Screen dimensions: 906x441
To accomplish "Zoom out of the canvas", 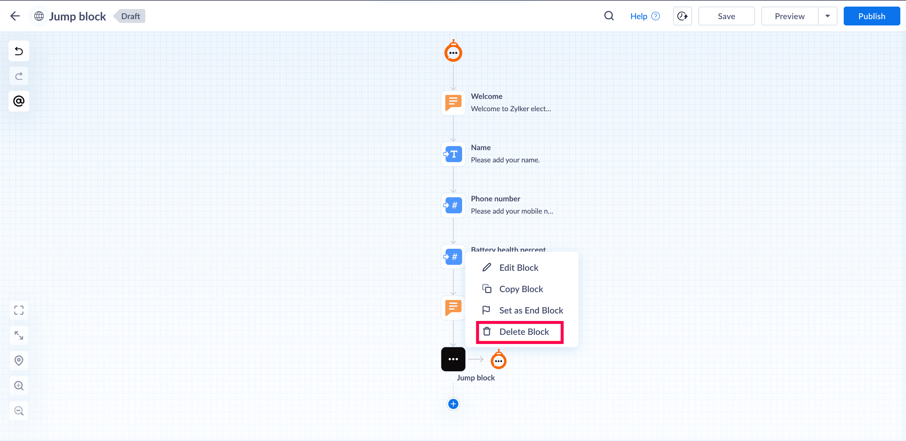I will click(x=19, y=411).
